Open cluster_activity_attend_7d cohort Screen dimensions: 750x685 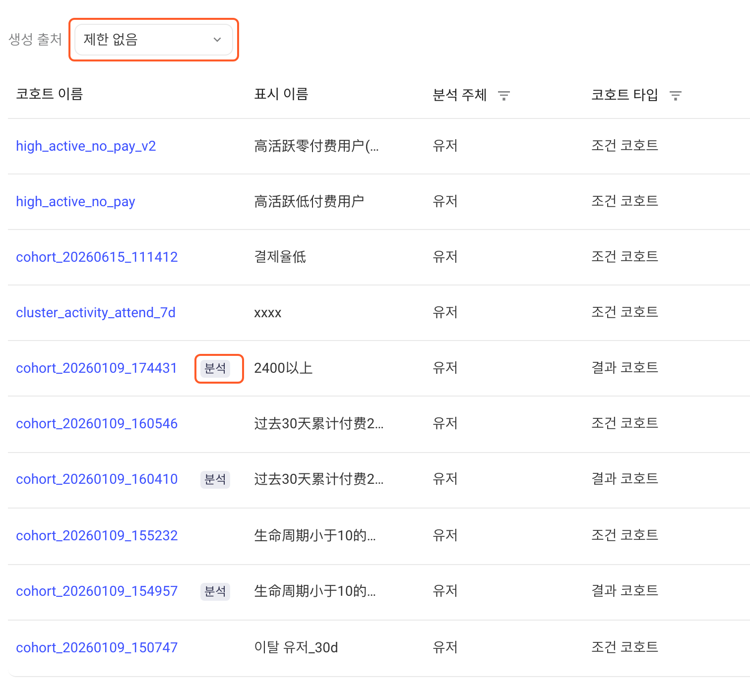96,313
